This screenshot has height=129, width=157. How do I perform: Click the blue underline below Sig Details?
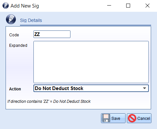(86, 25)
